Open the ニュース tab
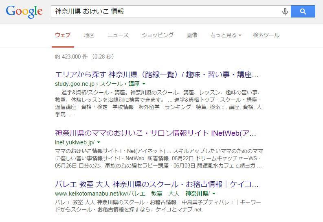323x222 pixels. tap(118, 35)
